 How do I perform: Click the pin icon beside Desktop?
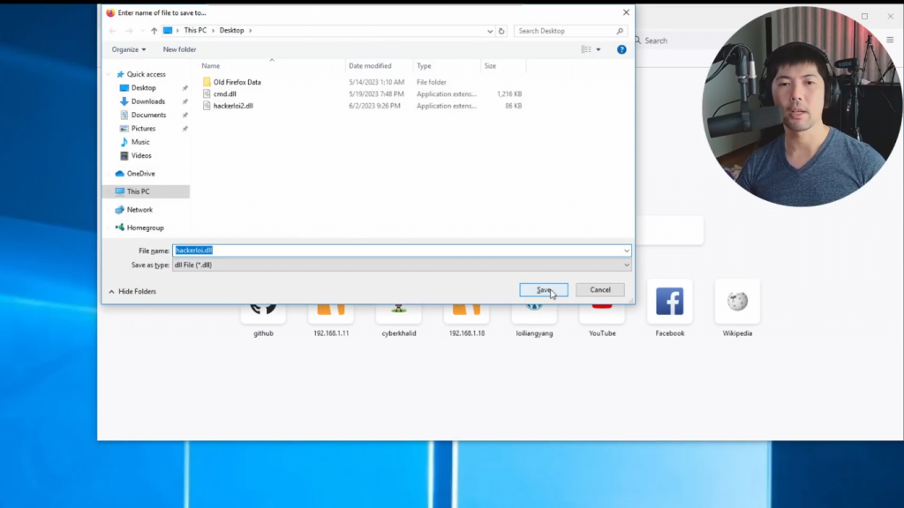[x=185, y=88]
